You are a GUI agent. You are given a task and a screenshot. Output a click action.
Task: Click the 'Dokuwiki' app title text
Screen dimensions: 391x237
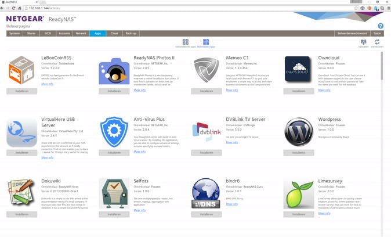coord(51,181)
